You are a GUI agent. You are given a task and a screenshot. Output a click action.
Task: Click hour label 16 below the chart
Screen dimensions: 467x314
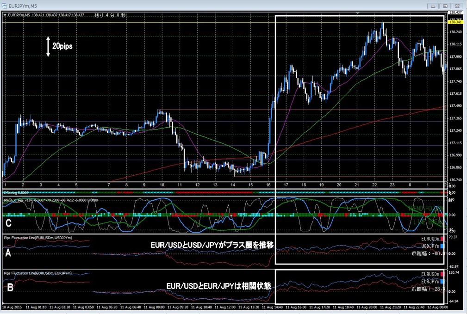(x=268, y=185)
